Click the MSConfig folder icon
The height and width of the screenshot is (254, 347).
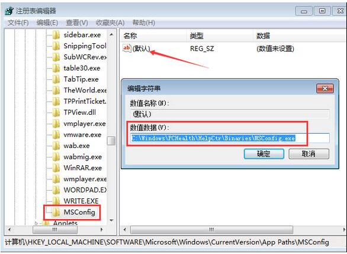point(56,212)
